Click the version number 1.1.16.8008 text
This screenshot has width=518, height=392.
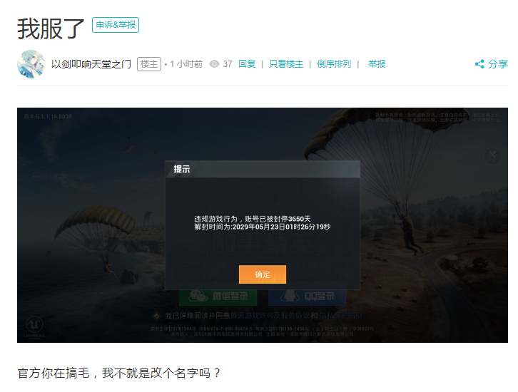click(x=48, y=116)
